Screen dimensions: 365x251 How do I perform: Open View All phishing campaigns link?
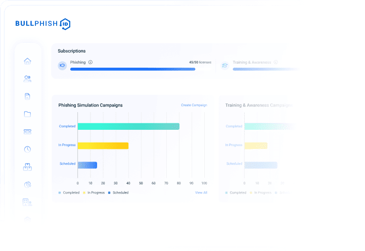pos(201,192)
